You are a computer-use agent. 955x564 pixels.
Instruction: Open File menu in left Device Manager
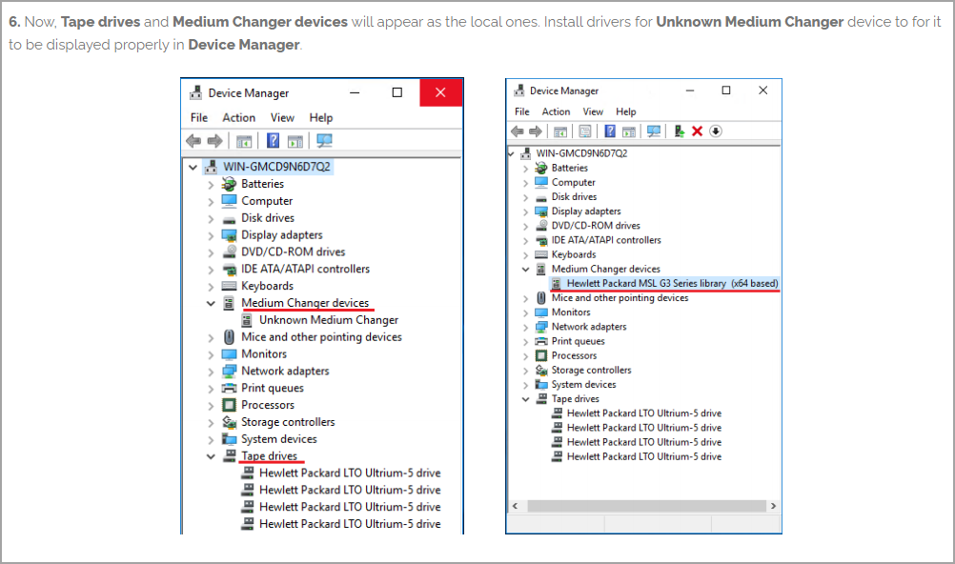click(199, 117)
